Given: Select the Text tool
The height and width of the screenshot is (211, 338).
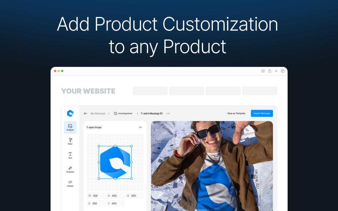Looking at the screenshot, I should click(x=70, y=155).
